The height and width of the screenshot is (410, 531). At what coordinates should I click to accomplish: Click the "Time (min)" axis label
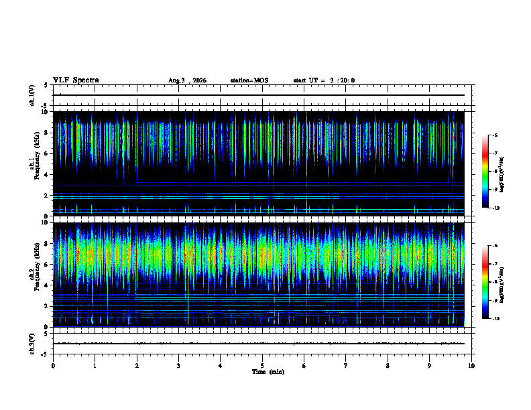pyautogui.click(x=268, y=372)
